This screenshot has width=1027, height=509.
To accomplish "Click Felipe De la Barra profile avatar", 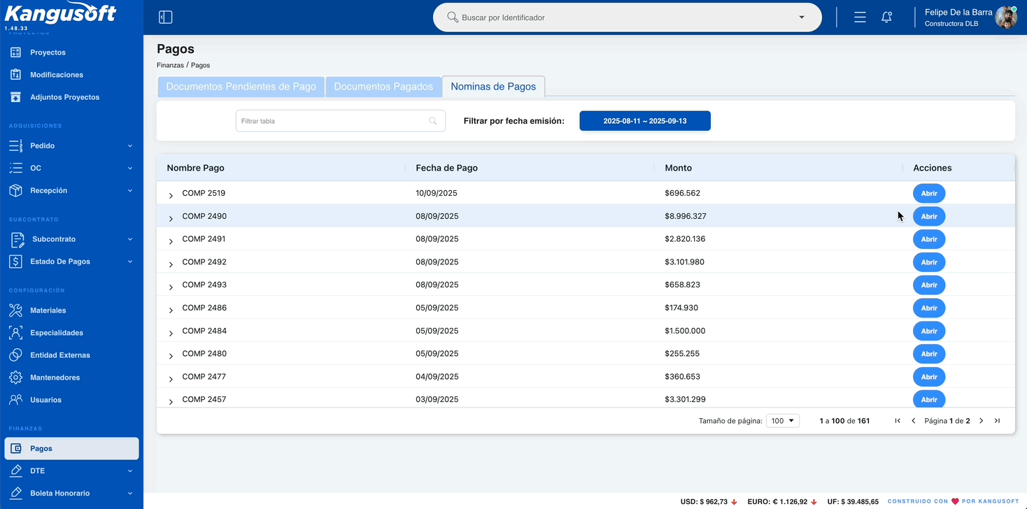I will (1006, 17).
